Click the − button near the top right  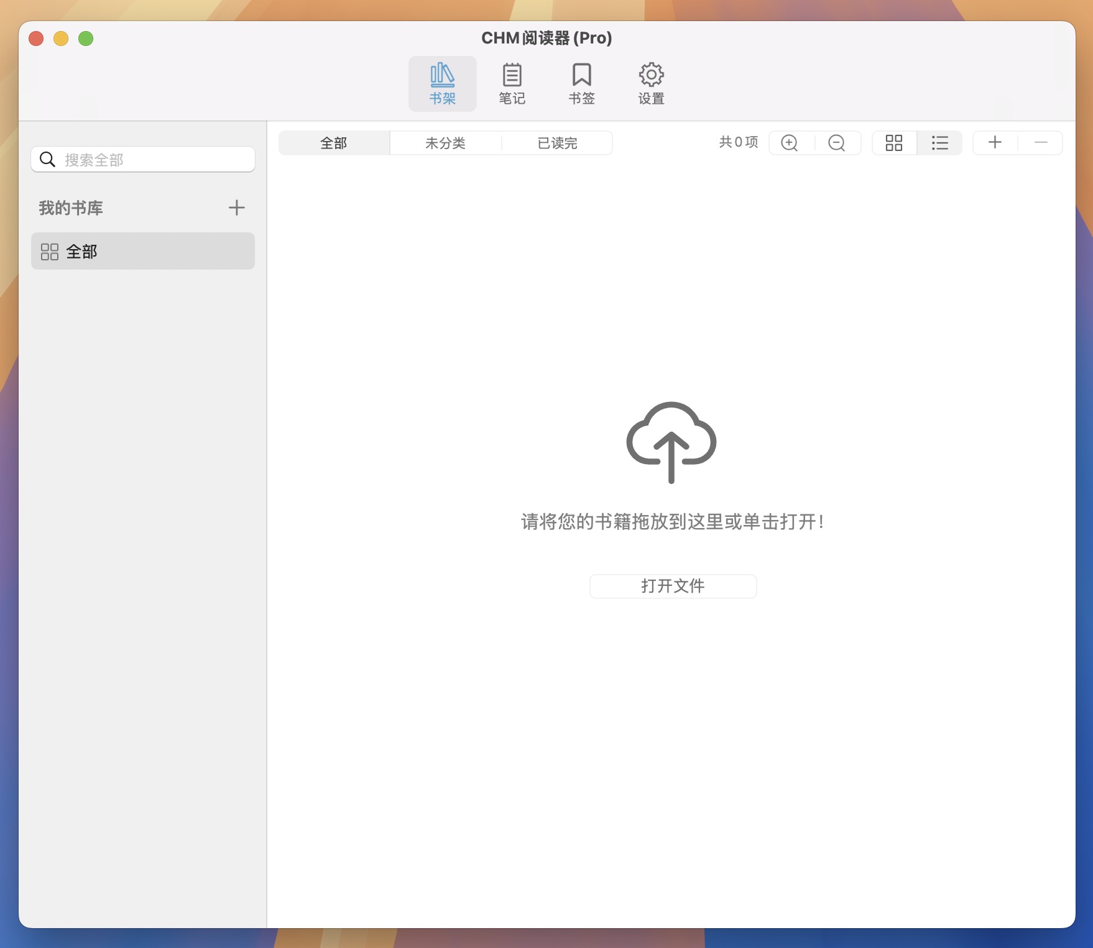(x=1041, y=143)
